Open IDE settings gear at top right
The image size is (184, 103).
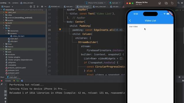coord(182,3)
